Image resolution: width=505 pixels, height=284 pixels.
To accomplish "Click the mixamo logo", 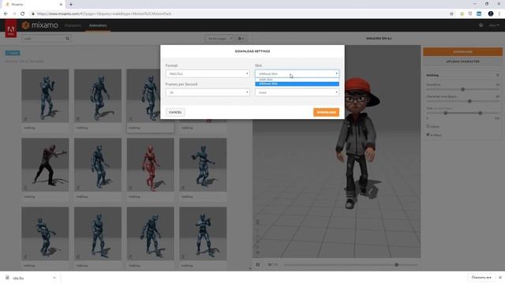I will 40,25.
